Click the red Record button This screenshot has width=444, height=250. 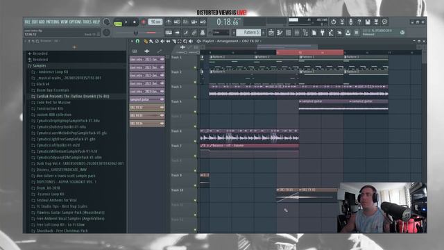click(x=143, y=22)
